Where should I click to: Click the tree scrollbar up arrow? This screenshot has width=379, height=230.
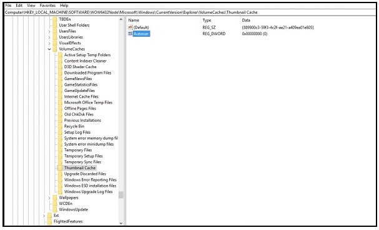click(x=121, y=19)
